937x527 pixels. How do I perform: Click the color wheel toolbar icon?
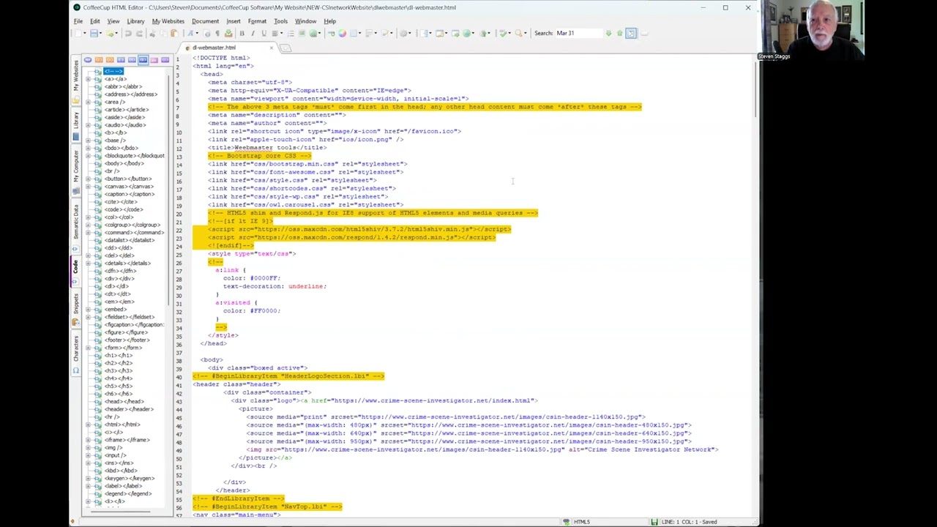[x=342, y=33]
